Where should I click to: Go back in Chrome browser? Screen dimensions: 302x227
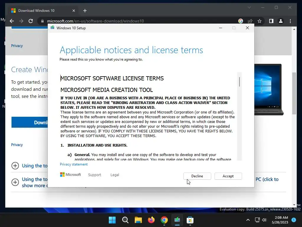pos(12,21)
